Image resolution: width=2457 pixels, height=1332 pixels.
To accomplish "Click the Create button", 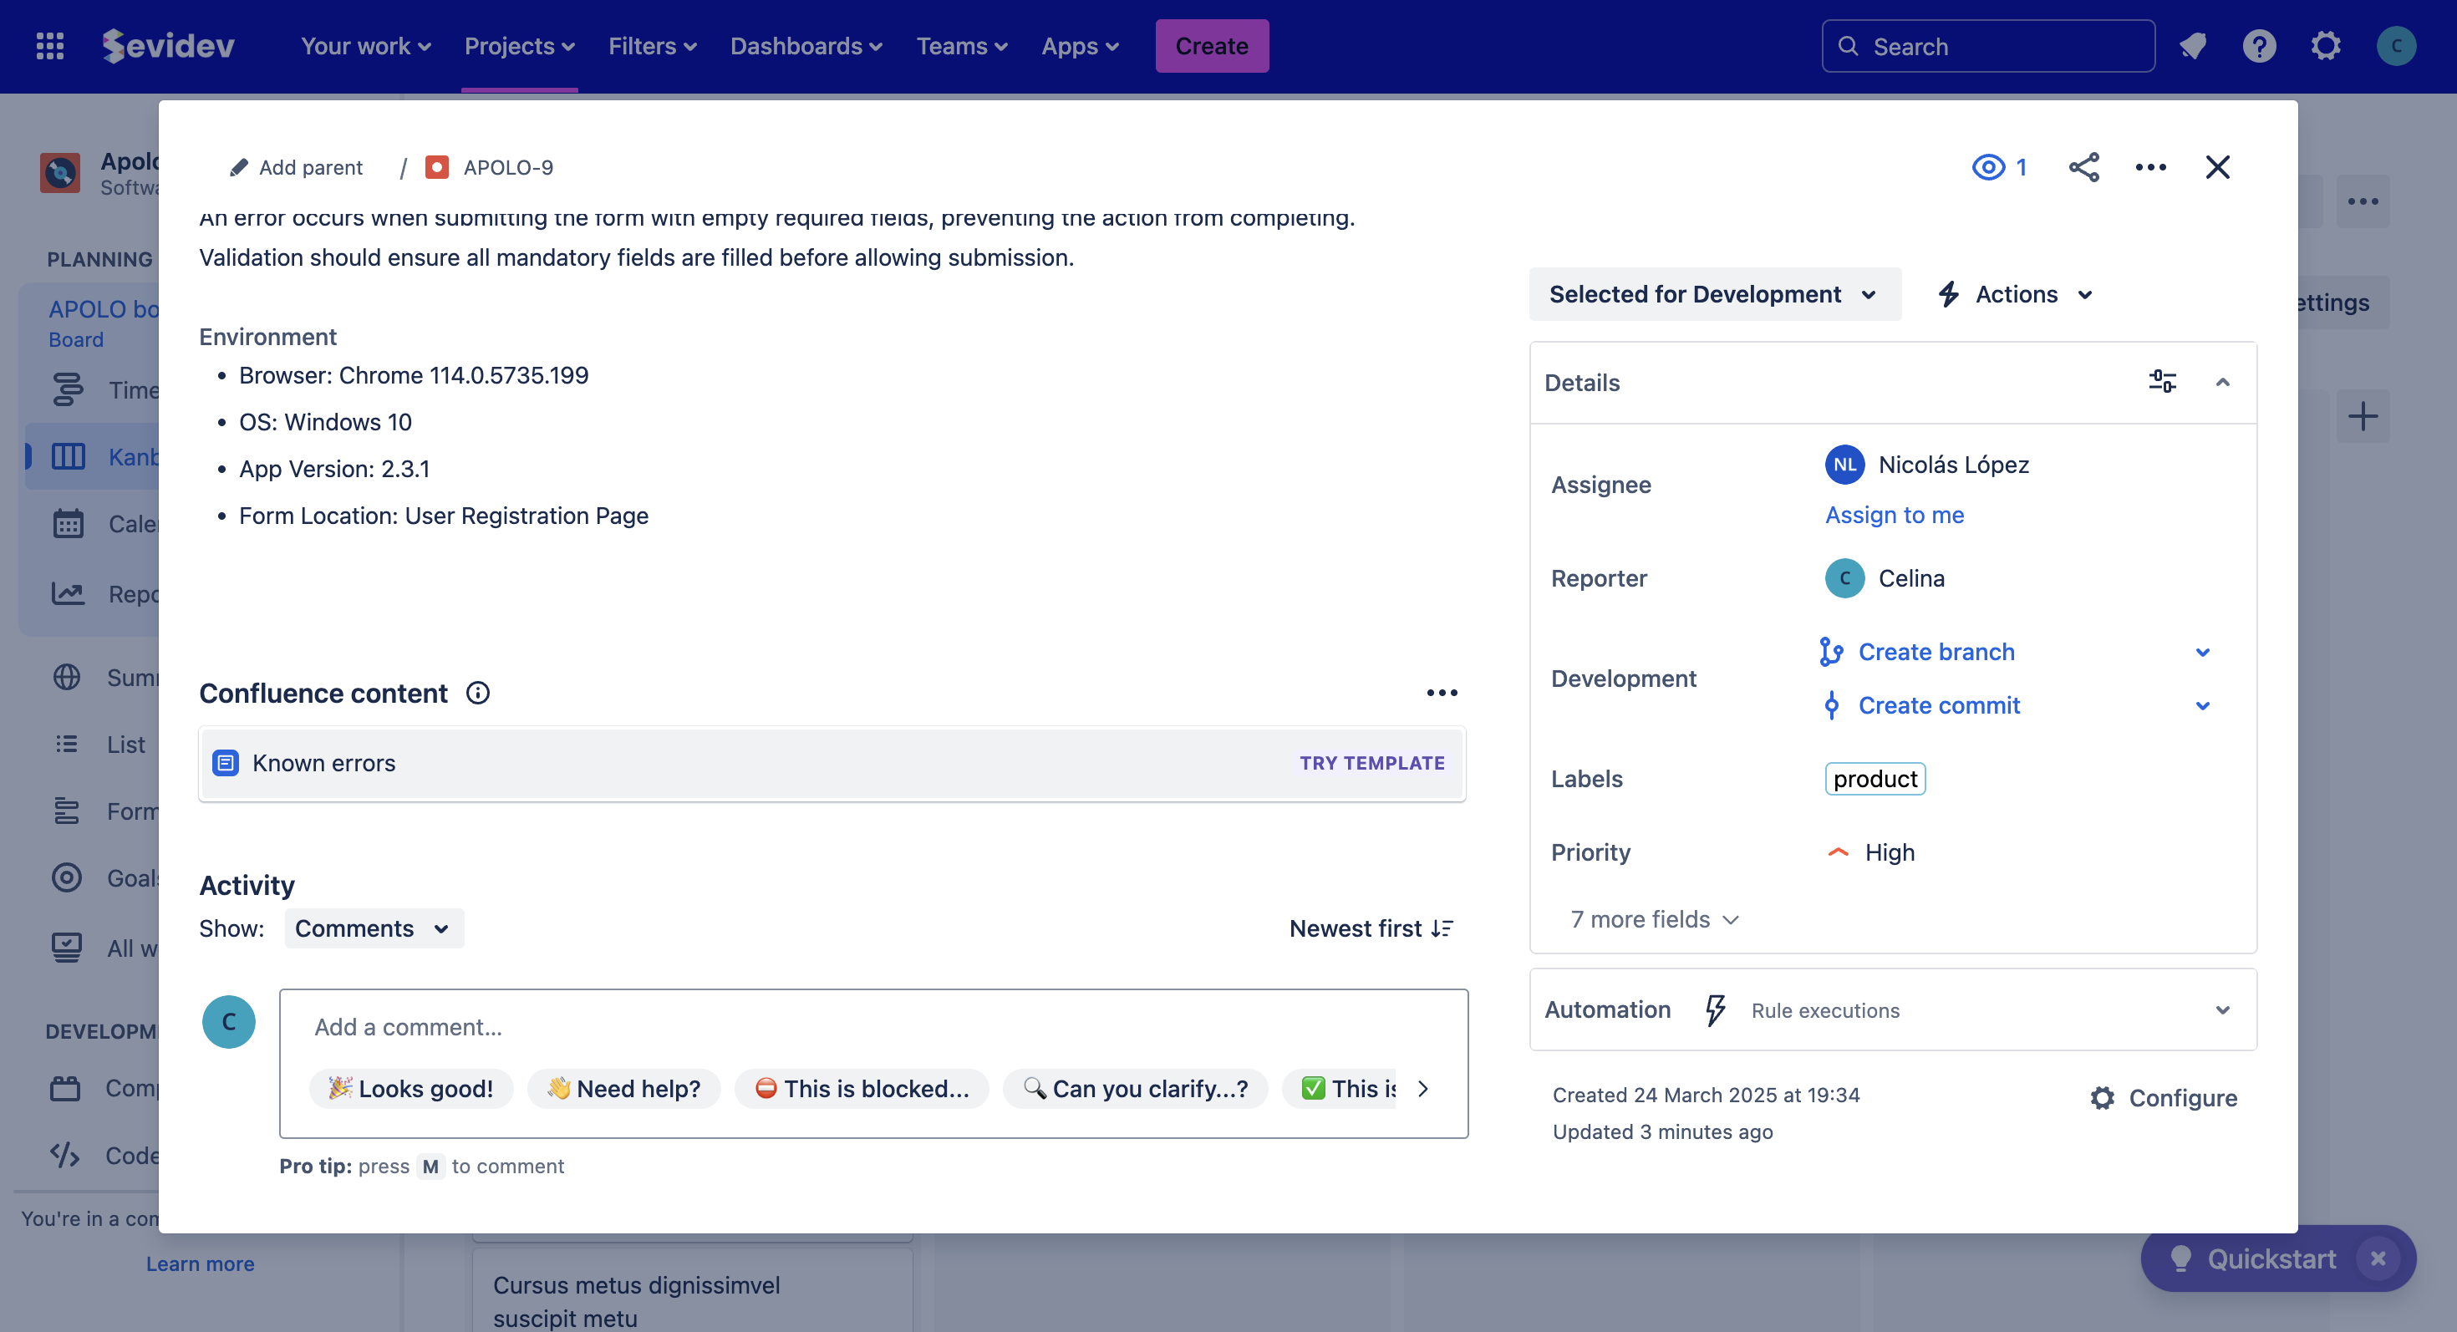I will click(x=1211, y=46).
